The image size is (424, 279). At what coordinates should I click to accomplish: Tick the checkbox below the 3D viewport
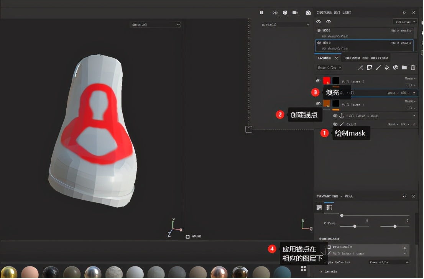(x=187, y=236)
